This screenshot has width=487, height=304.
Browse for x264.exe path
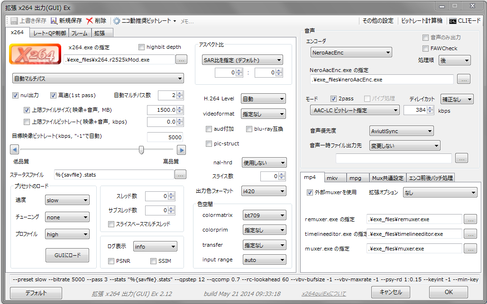[x=182, y=60]
